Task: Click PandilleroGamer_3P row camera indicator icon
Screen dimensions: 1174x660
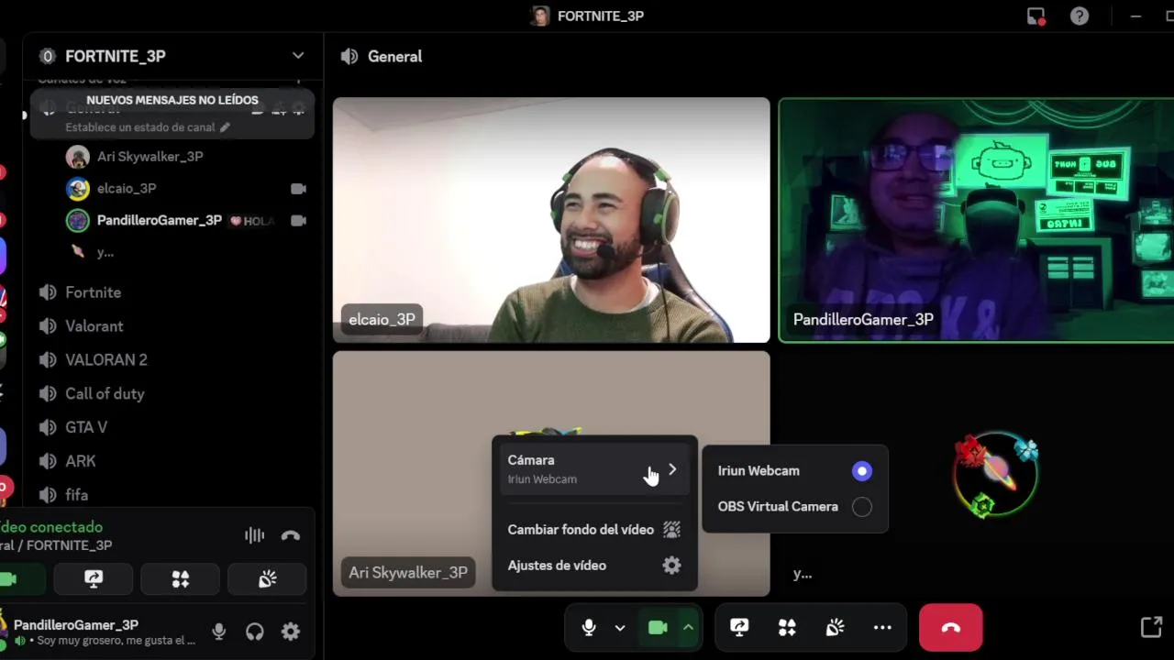Action: point(298,221)
